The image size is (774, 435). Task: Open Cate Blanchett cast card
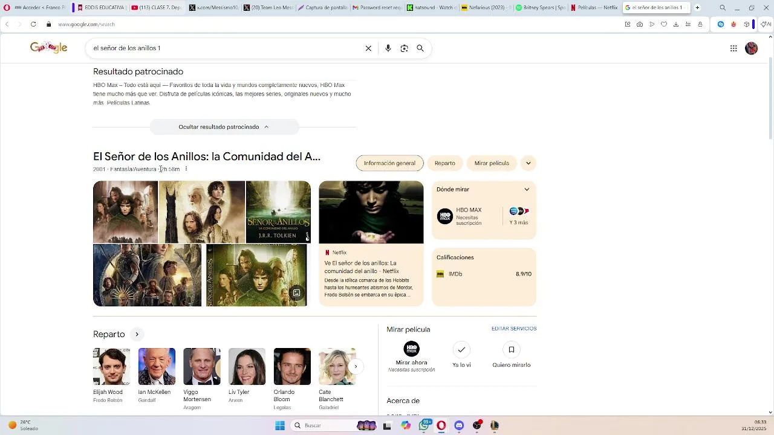click(x=337, y=379)
